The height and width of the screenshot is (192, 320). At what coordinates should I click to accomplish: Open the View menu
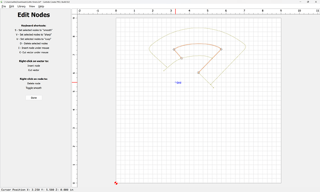point(32,6)
